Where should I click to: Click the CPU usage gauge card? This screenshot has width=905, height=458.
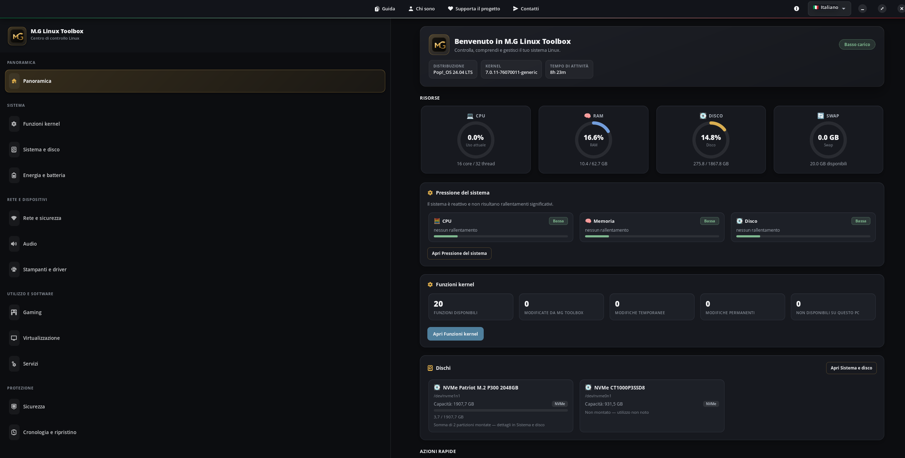point(476,140)
